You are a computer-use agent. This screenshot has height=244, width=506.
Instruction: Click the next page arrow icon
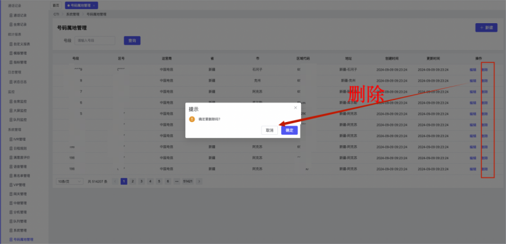(x=199, y=181)
